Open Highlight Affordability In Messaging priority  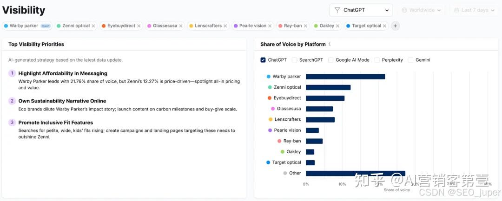[x=63, y=73]
